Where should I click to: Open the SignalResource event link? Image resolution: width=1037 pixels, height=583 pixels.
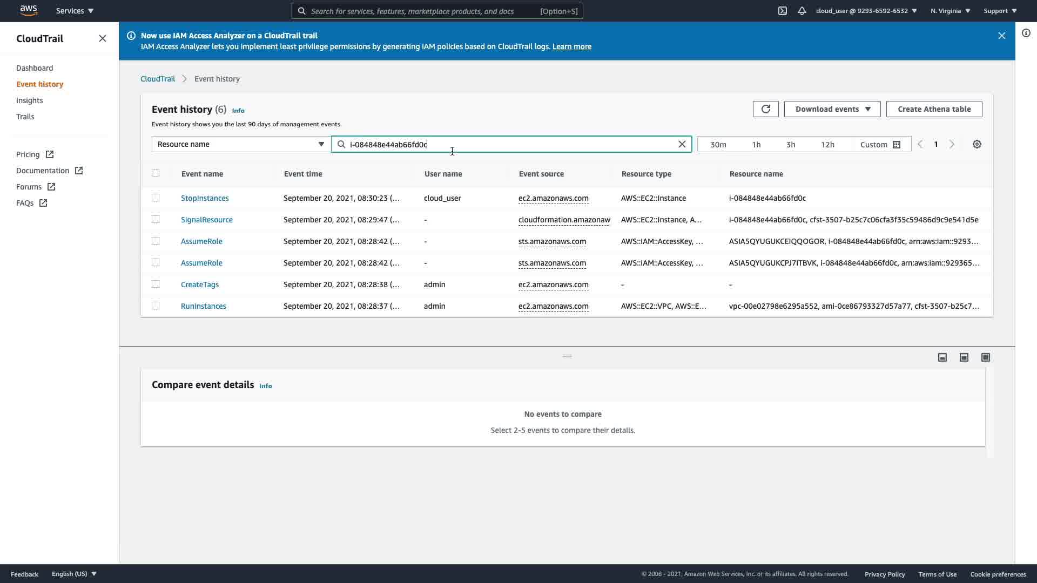[207, 220]
